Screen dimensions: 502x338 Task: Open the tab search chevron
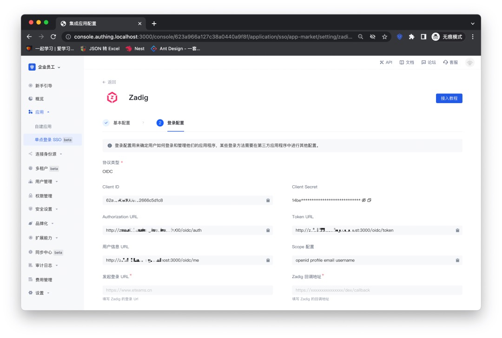(473, 24)
